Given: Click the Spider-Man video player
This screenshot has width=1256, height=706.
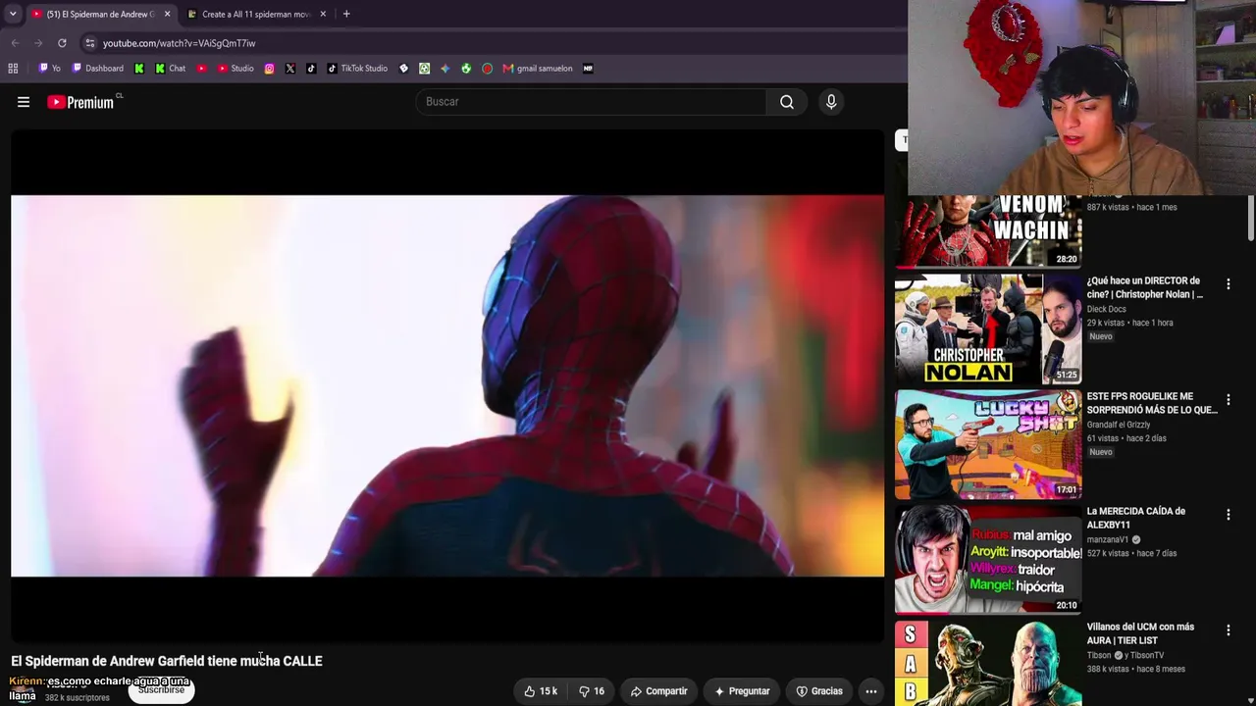Looking at the screenshot, I should (447, 385).
